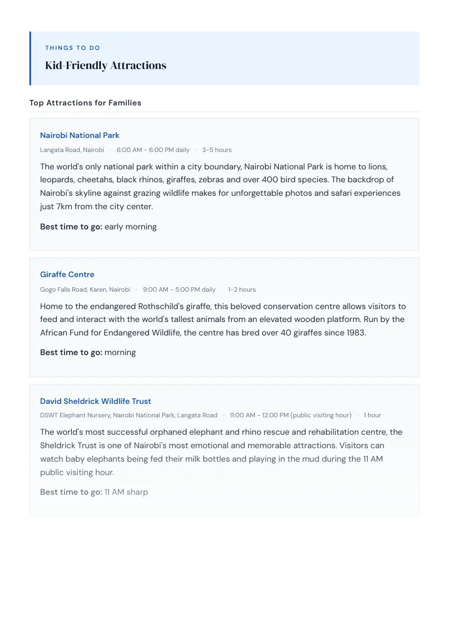Open the Giraffe Centre title link

point(67,274)
